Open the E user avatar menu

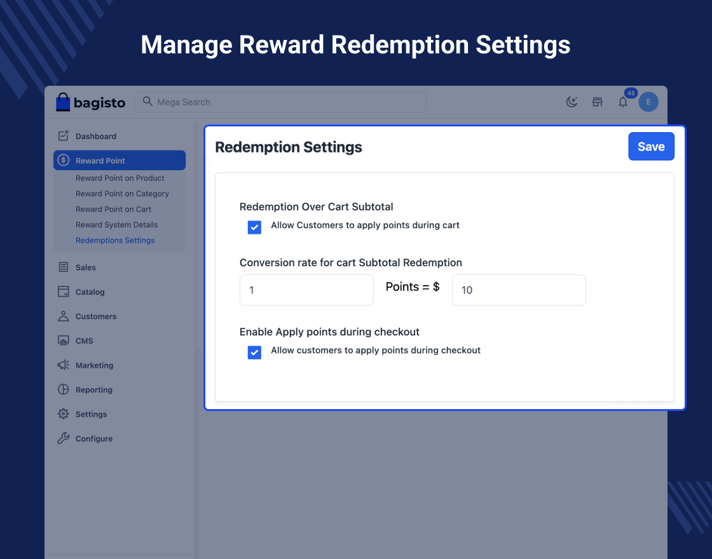(x=648, y=102)
